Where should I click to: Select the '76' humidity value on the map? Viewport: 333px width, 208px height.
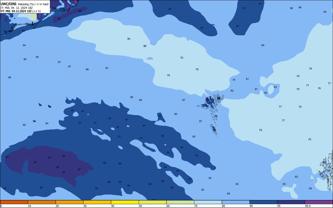point(319,88)
